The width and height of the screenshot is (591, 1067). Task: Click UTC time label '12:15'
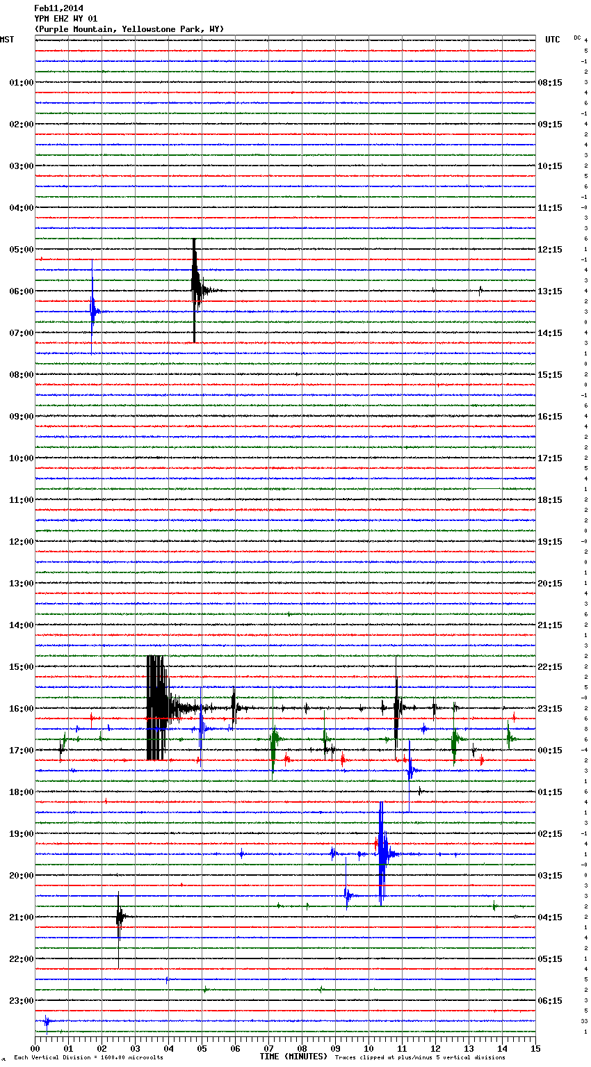550,250
